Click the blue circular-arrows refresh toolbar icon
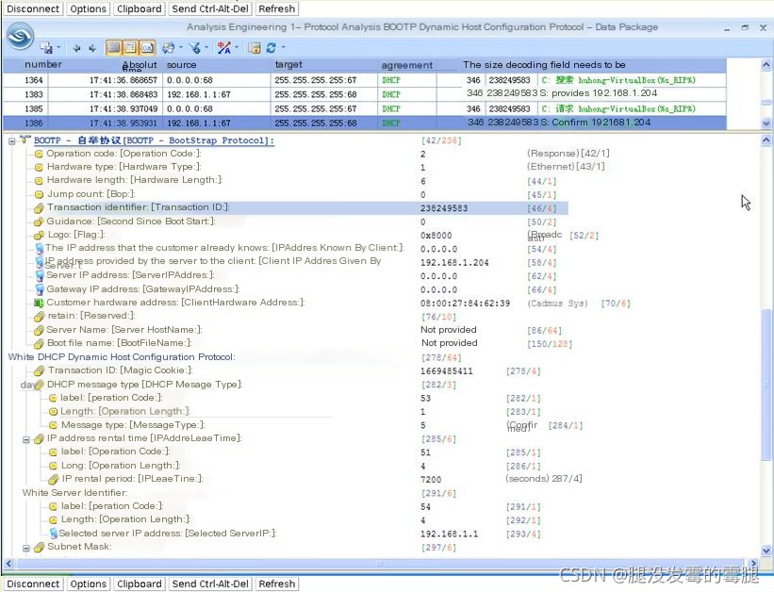 pos(271,48)
